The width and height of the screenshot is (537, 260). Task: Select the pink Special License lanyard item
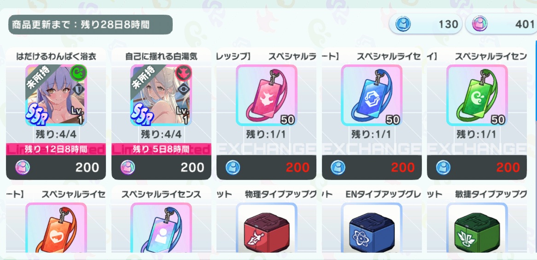click(x=267, y=95)
